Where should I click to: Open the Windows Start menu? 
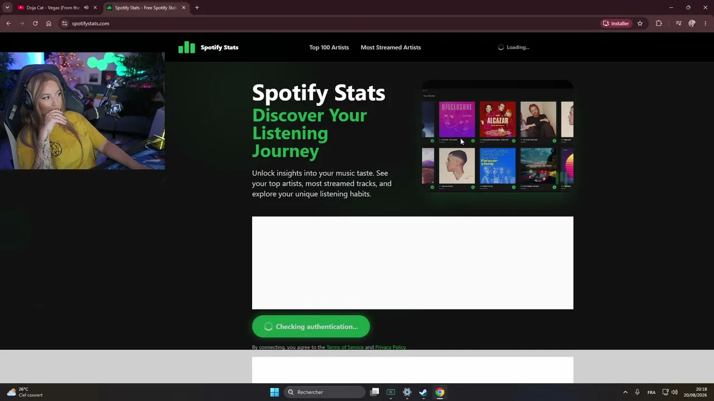point(274,392)
